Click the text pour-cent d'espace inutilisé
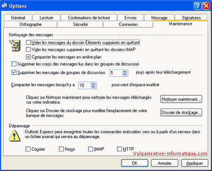Image resolution: width=212 pixels, height=171 pixels. click(x=135, y=85)
